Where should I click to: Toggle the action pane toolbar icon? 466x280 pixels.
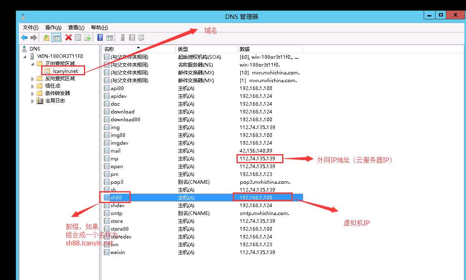pyautogui.click(x=110, y=37)
